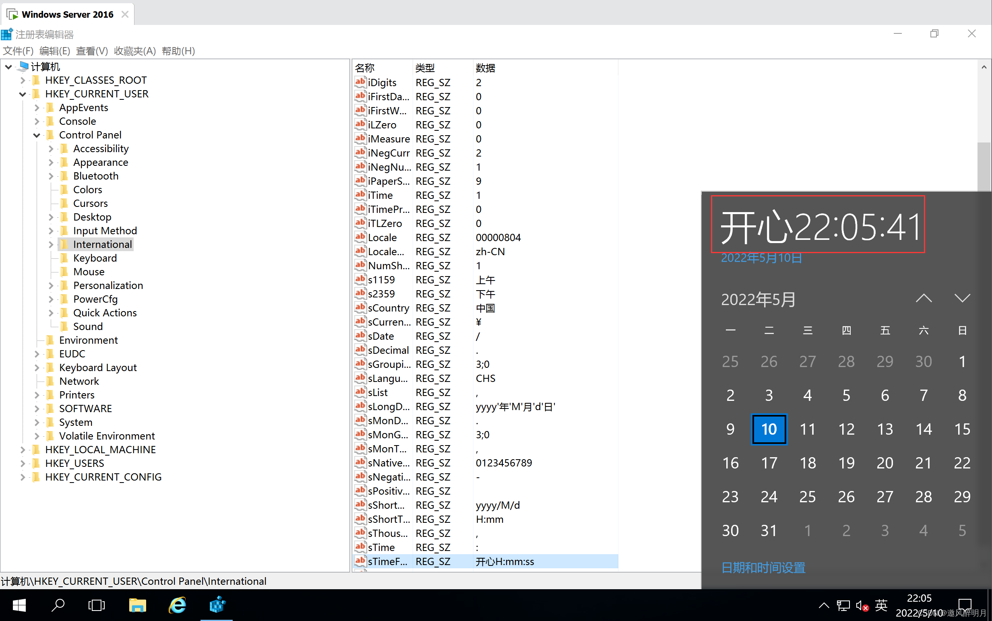
Task: Click the scroll up arrow of values list
Action: tap(984, 67)
